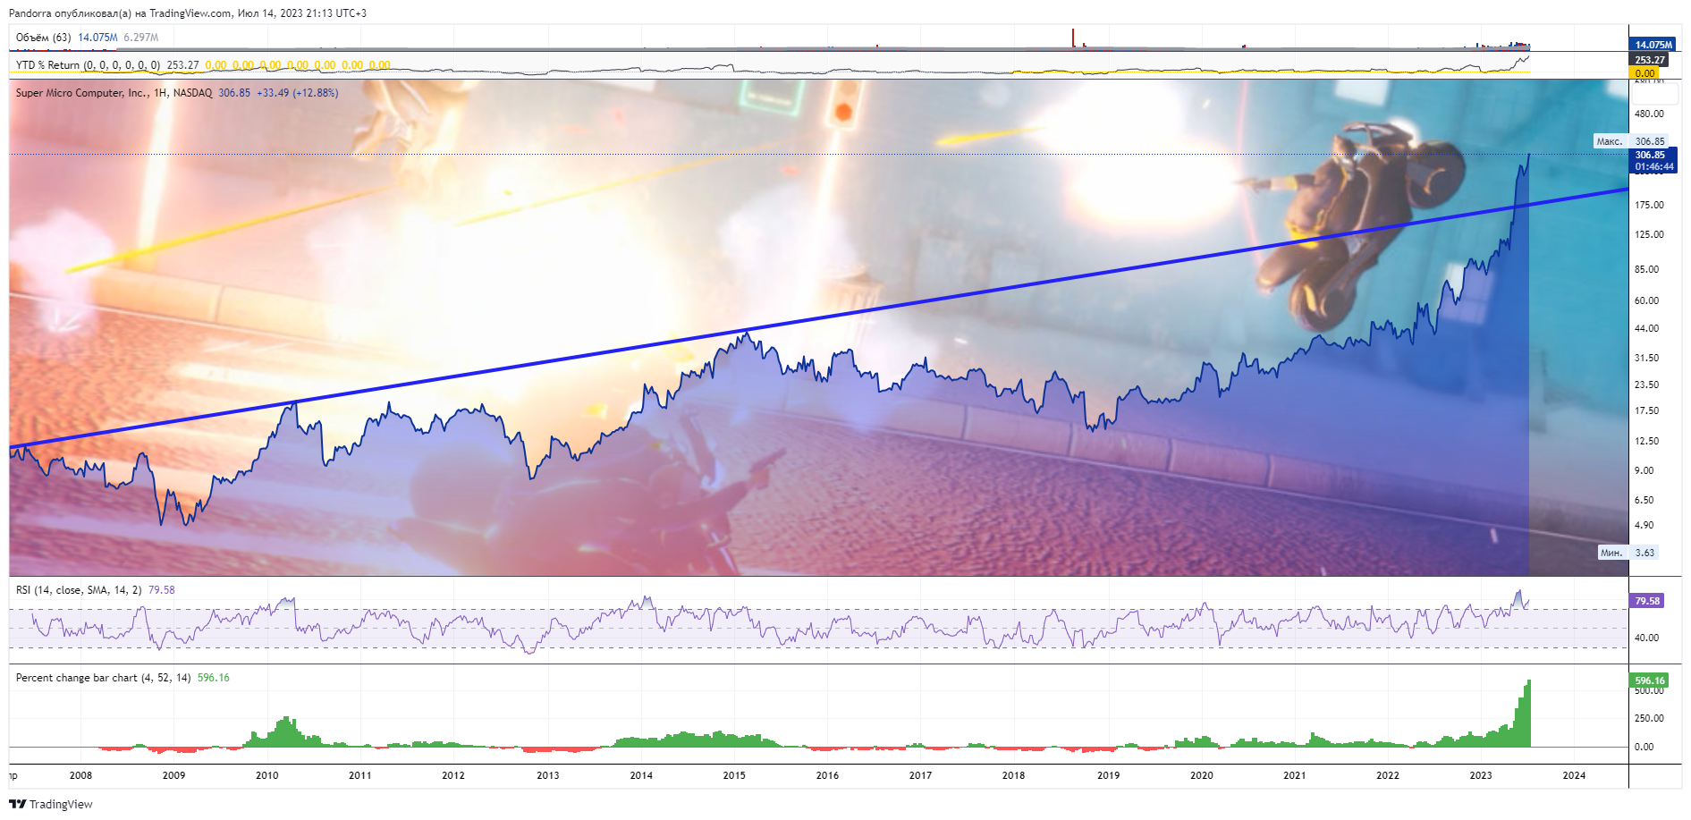Click the 2013 label on the time axis
Image resolution: width=1691 pixels, height=820 pixels.
tap(547, 775)
